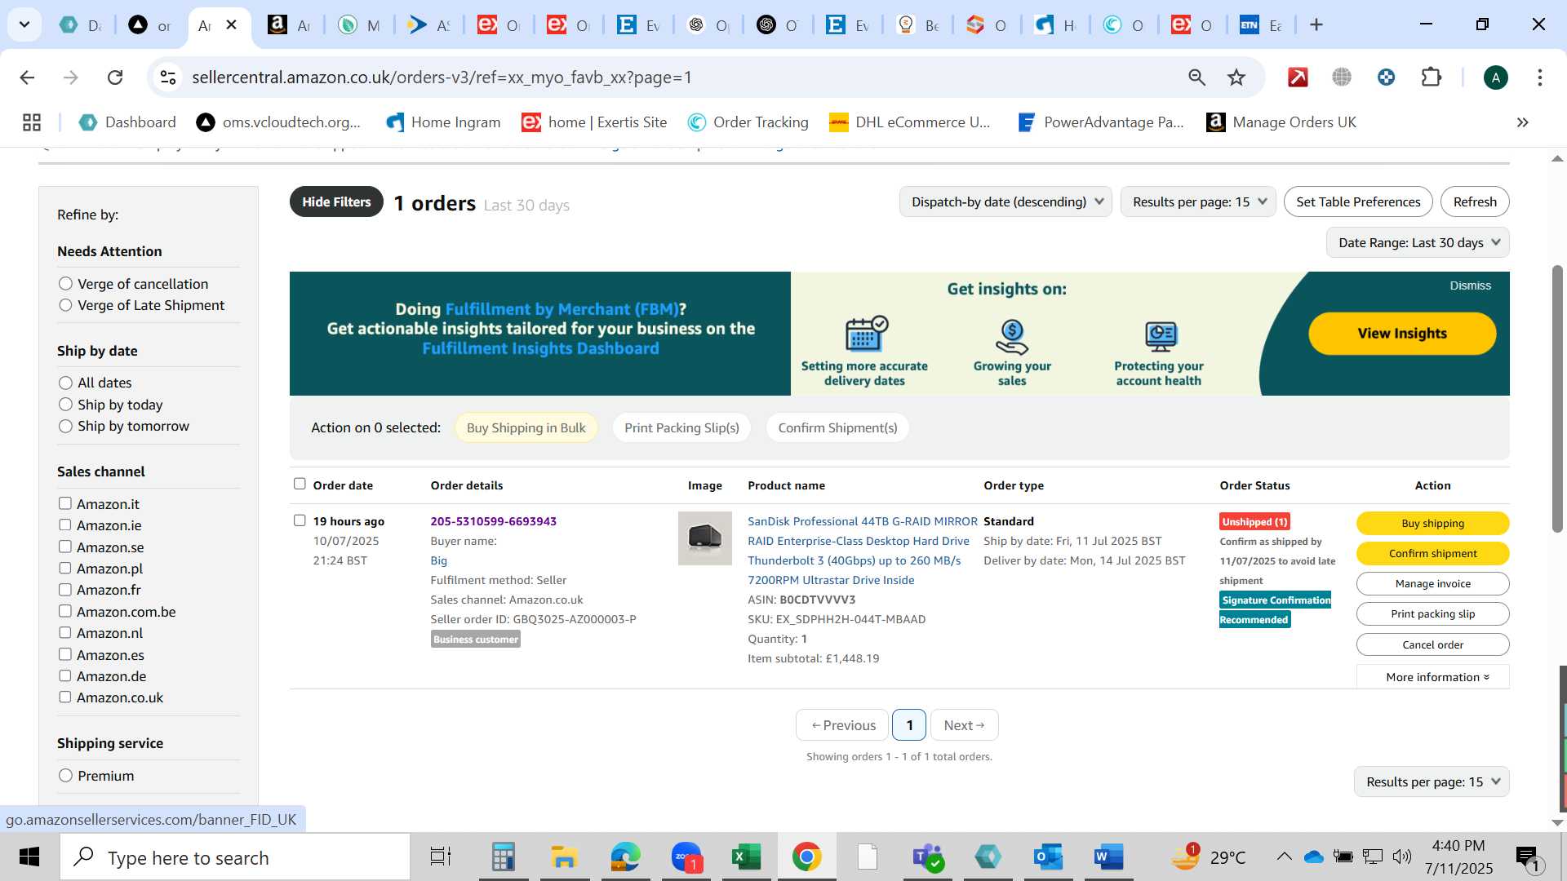Check the Amazon.co.uk sales channel
Viewport: 1567px width, 881px height.
(x=65, y=697)
